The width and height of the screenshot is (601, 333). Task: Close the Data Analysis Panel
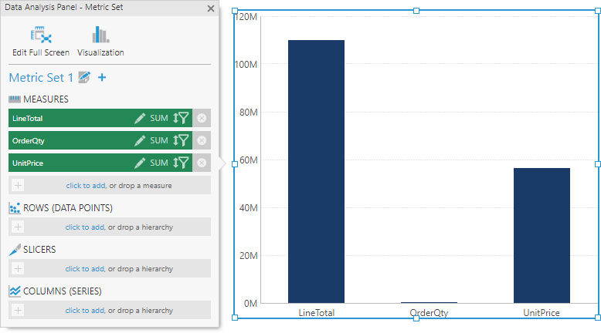point(211,8)
